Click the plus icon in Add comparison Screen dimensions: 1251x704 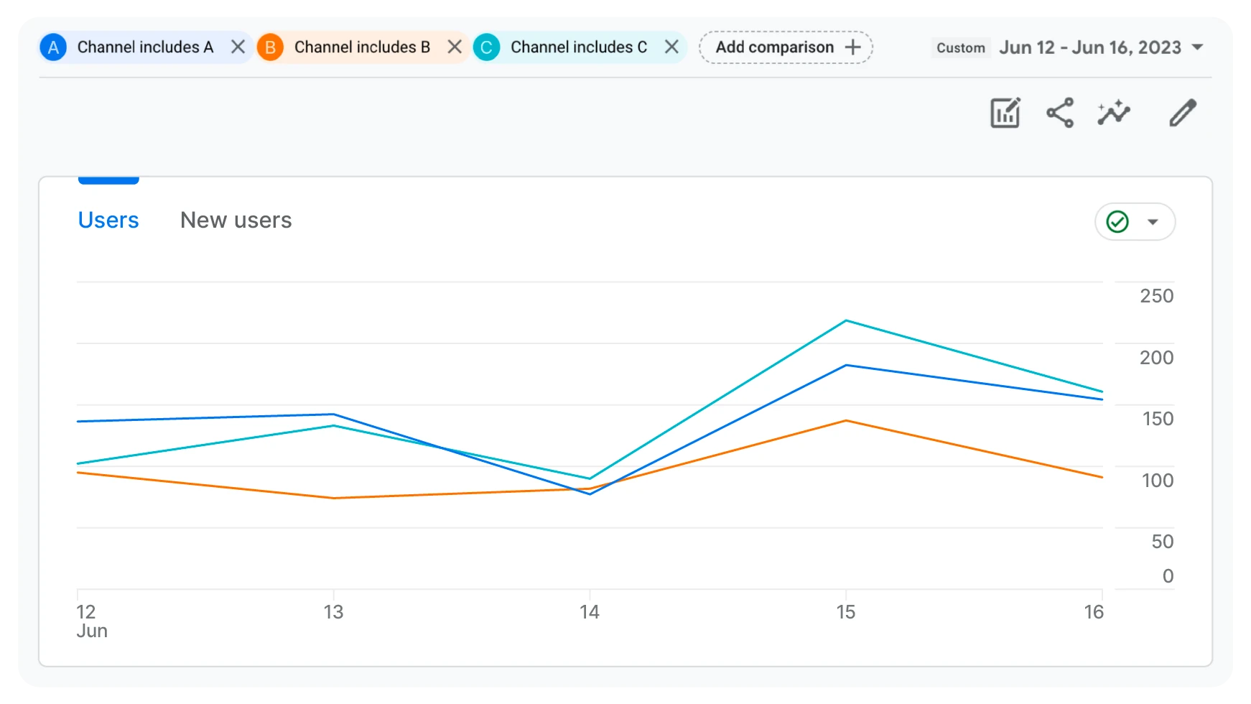pyautogui.click(x=852, y=47)
